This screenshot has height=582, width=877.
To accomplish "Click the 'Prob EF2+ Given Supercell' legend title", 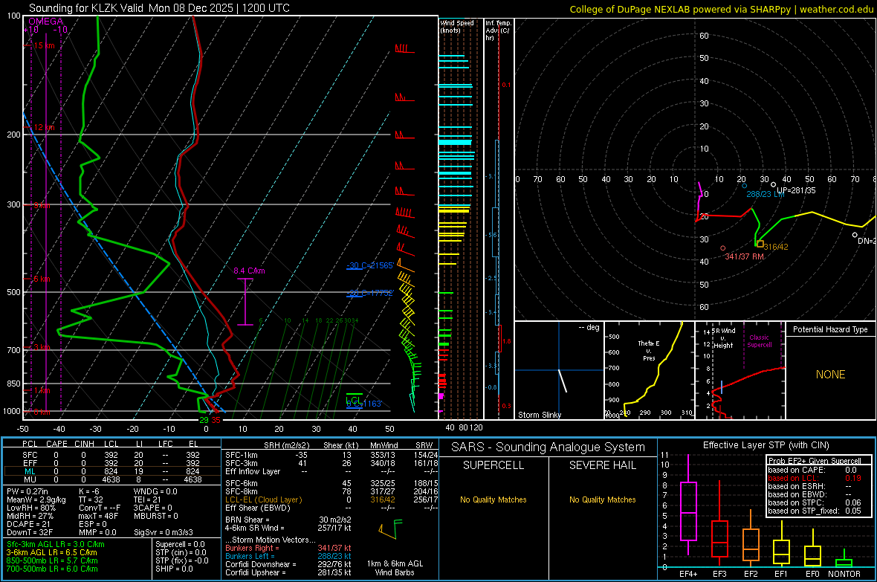I will click(815, 461).
